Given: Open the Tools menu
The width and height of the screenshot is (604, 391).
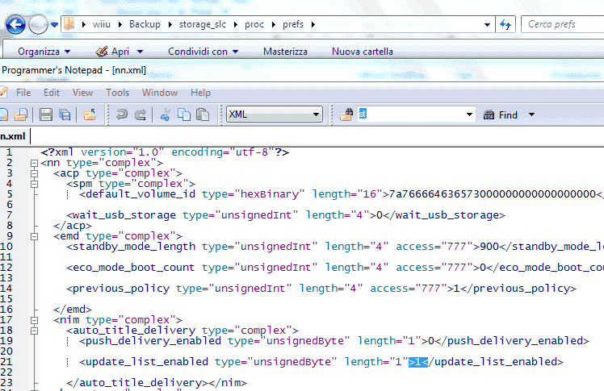Looking at the screenshot, I should click(x=117, y=93).
